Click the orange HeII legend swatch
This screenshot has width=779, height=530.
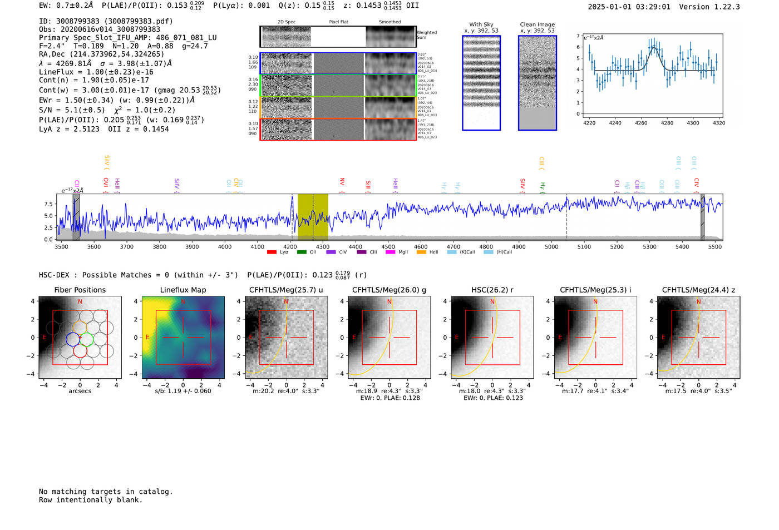[421, 252]
